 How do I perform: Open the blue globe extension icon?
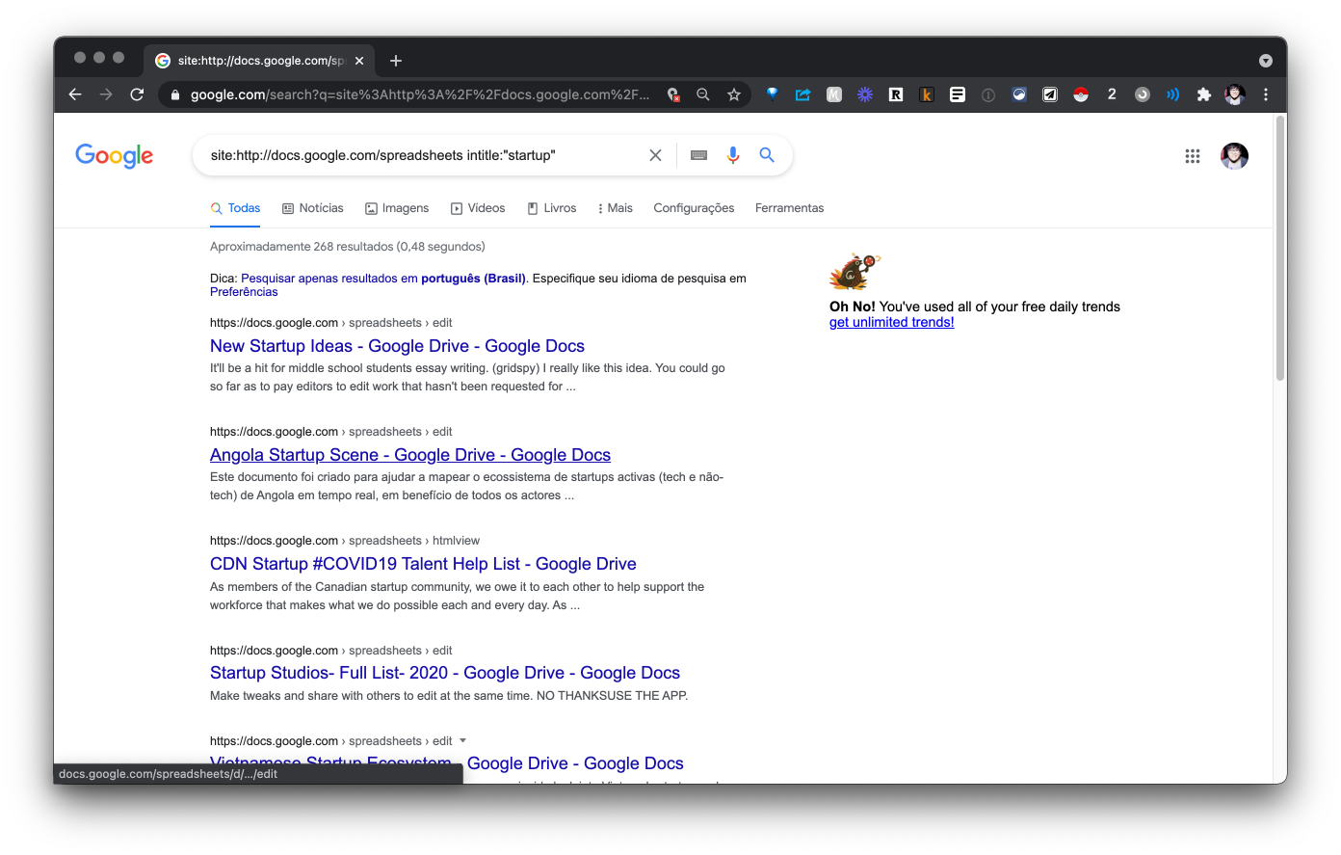1019,94
